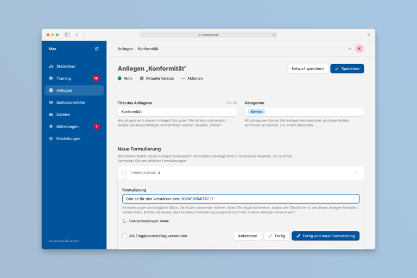Click the Abbrechen button
This screenshot has height=278, width=417.
248,236
